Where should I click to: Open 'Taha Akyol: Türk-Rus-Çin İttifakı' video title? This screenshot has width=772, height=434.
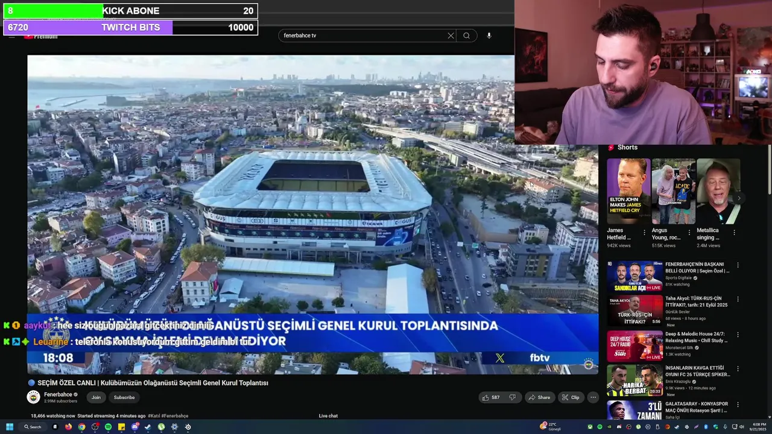pos(697,301)
